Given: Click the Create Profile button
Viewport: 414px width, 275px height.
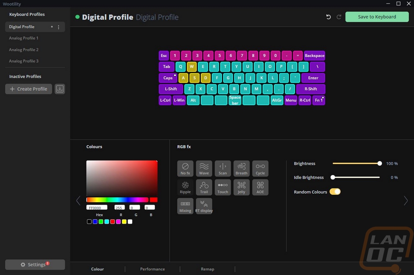Looking at the screenshot, I should (x=29, y=89).
